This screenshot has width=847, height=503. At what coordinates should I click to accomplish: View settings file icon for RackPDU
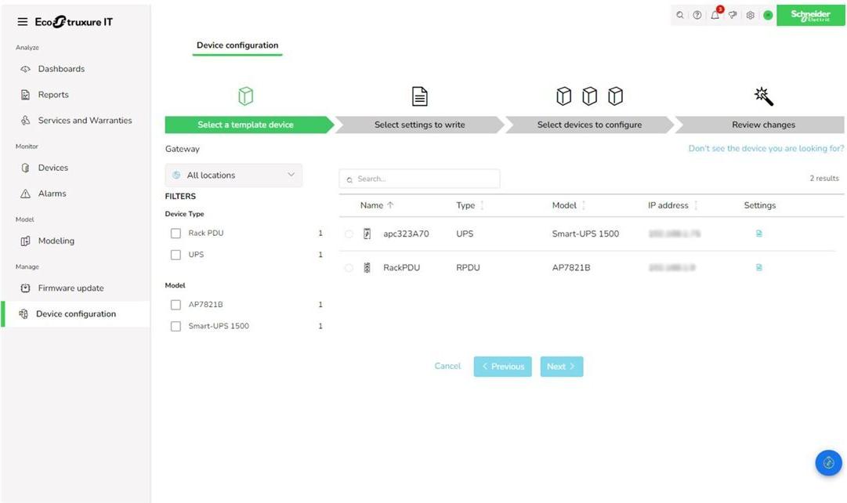pyautogui.click(x=758, y=267)
